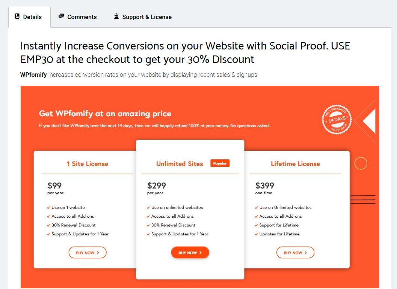This screenshot has height=289, width=397.
Task: Click the bold WPfomify text in description
Action: pyautogui.click(x=33, y=75)
